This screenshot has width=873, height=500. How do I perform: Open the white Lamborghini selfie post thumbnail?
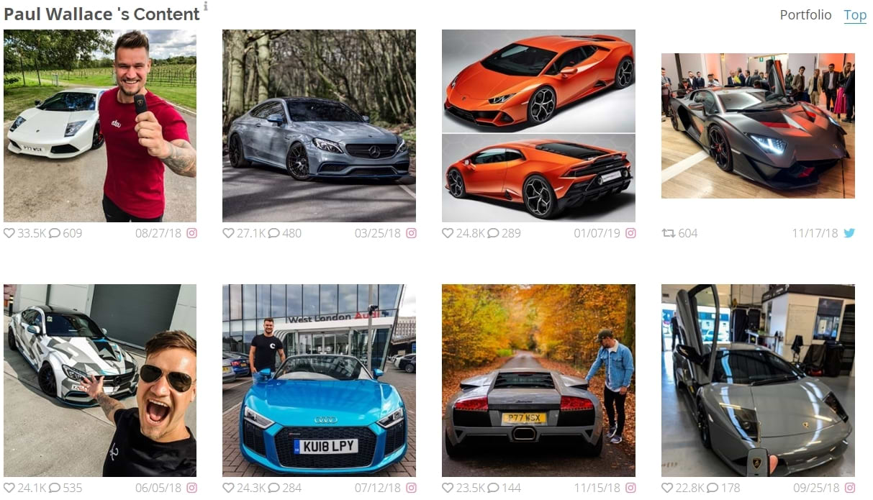(x=100, y=125)
